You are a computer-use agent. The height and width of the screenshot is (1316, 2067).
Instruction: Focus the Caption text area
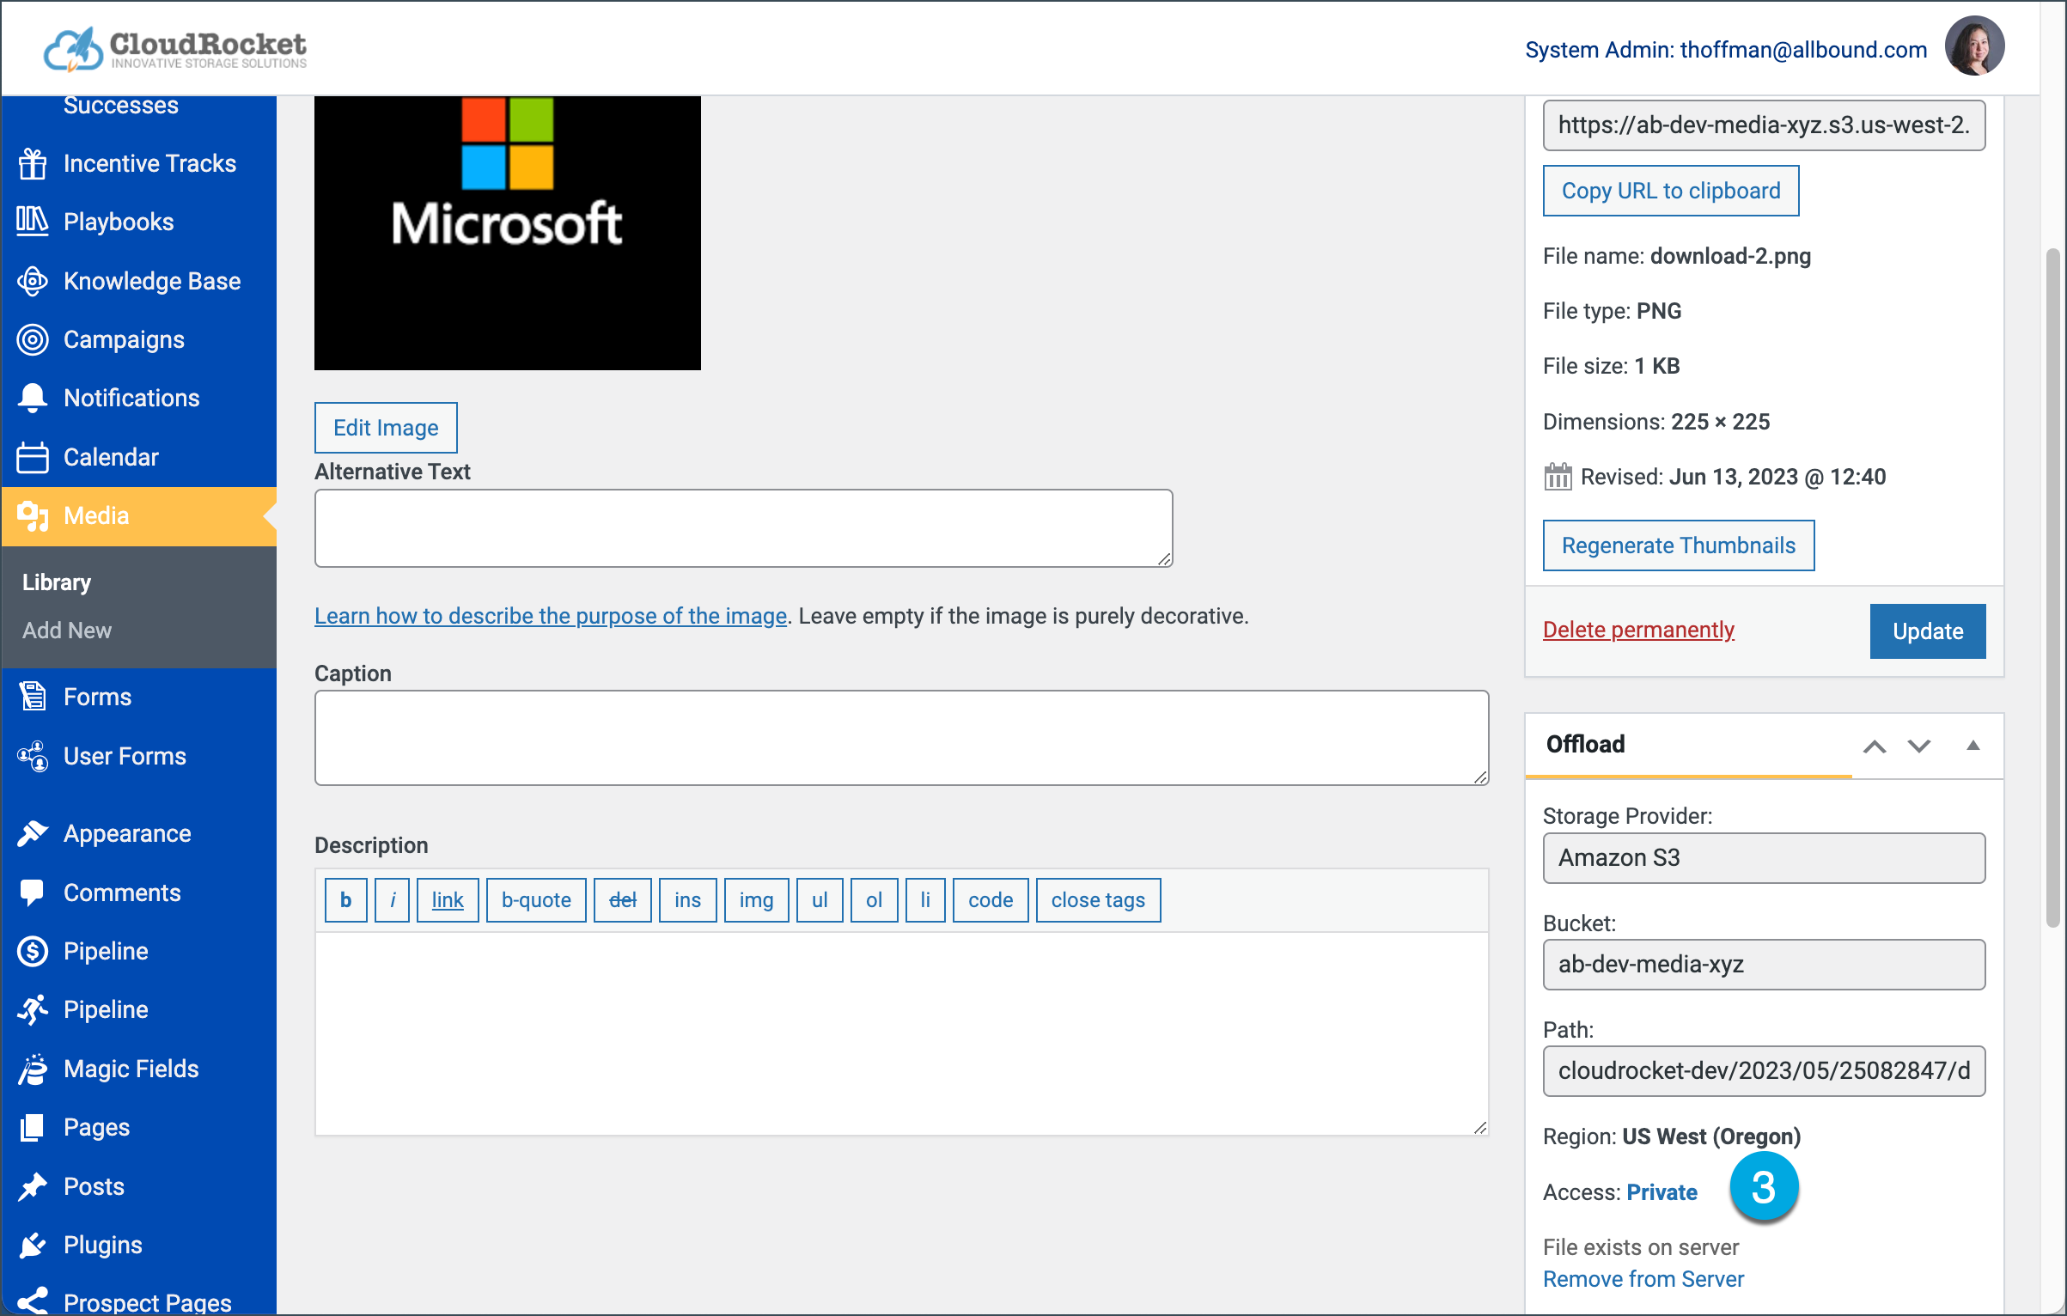(902, 738)
